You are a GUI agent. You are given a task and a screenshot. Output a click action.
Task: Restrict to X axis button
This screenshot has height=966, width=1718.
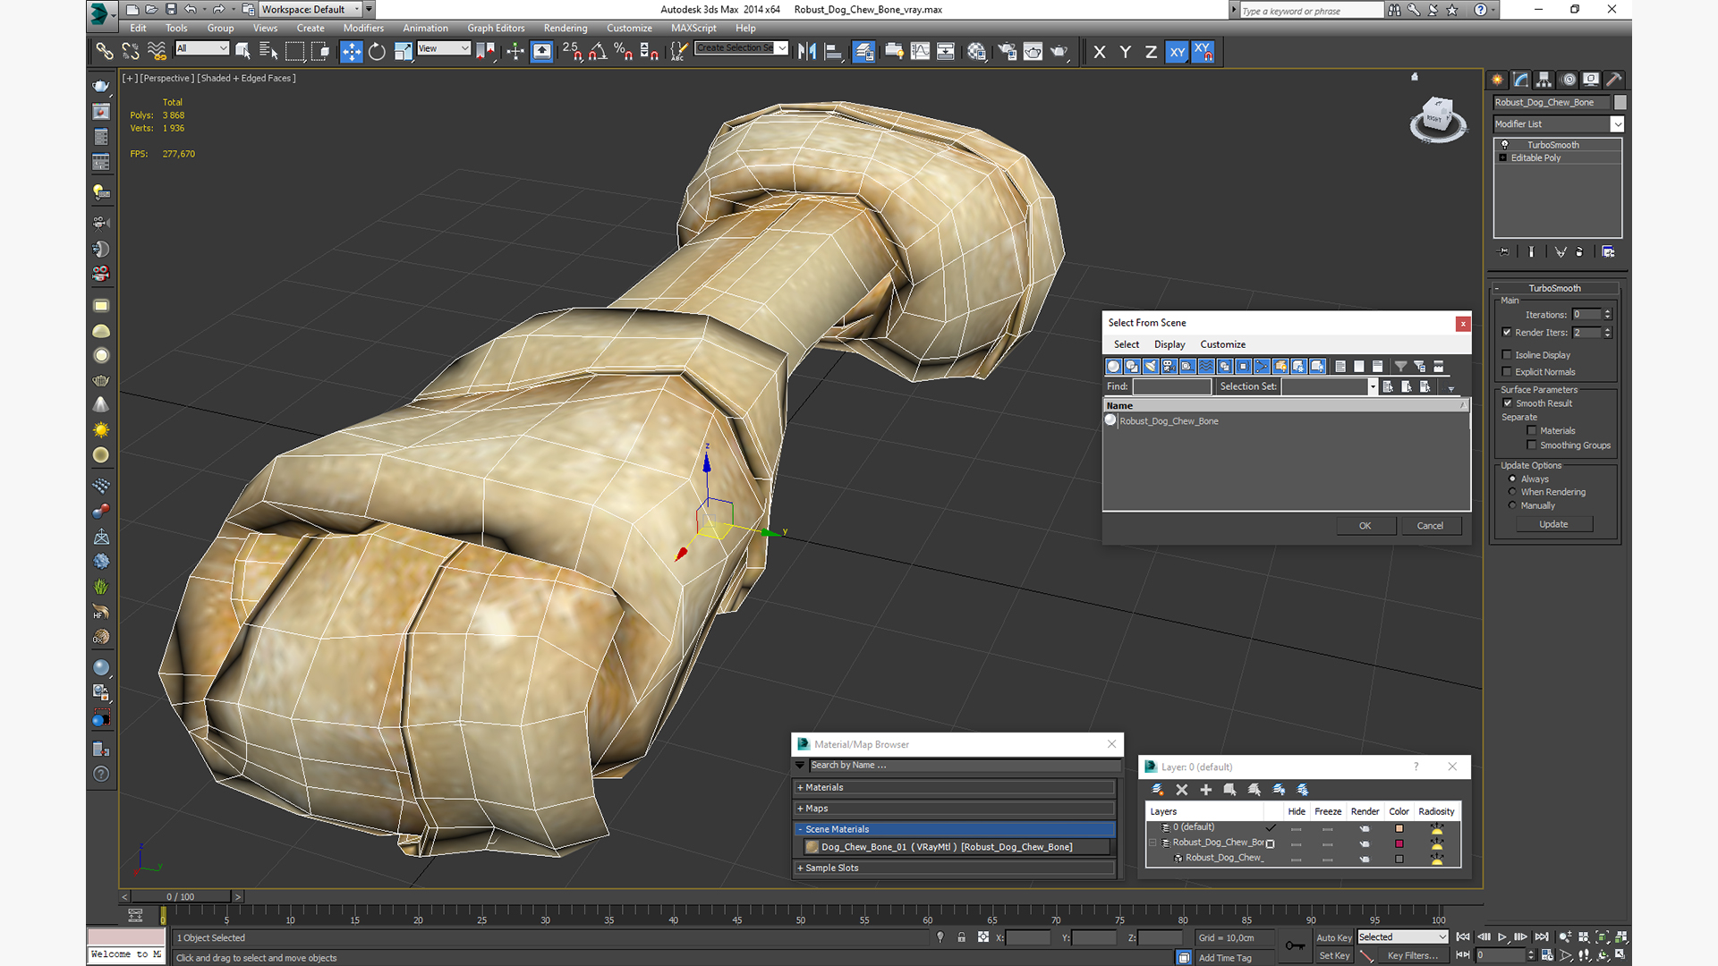pos(1100,52)
